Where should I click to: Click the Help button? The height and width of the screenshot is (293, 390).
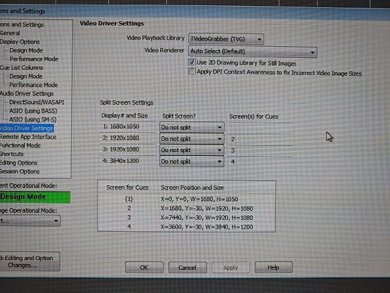[x=273, y=267]
